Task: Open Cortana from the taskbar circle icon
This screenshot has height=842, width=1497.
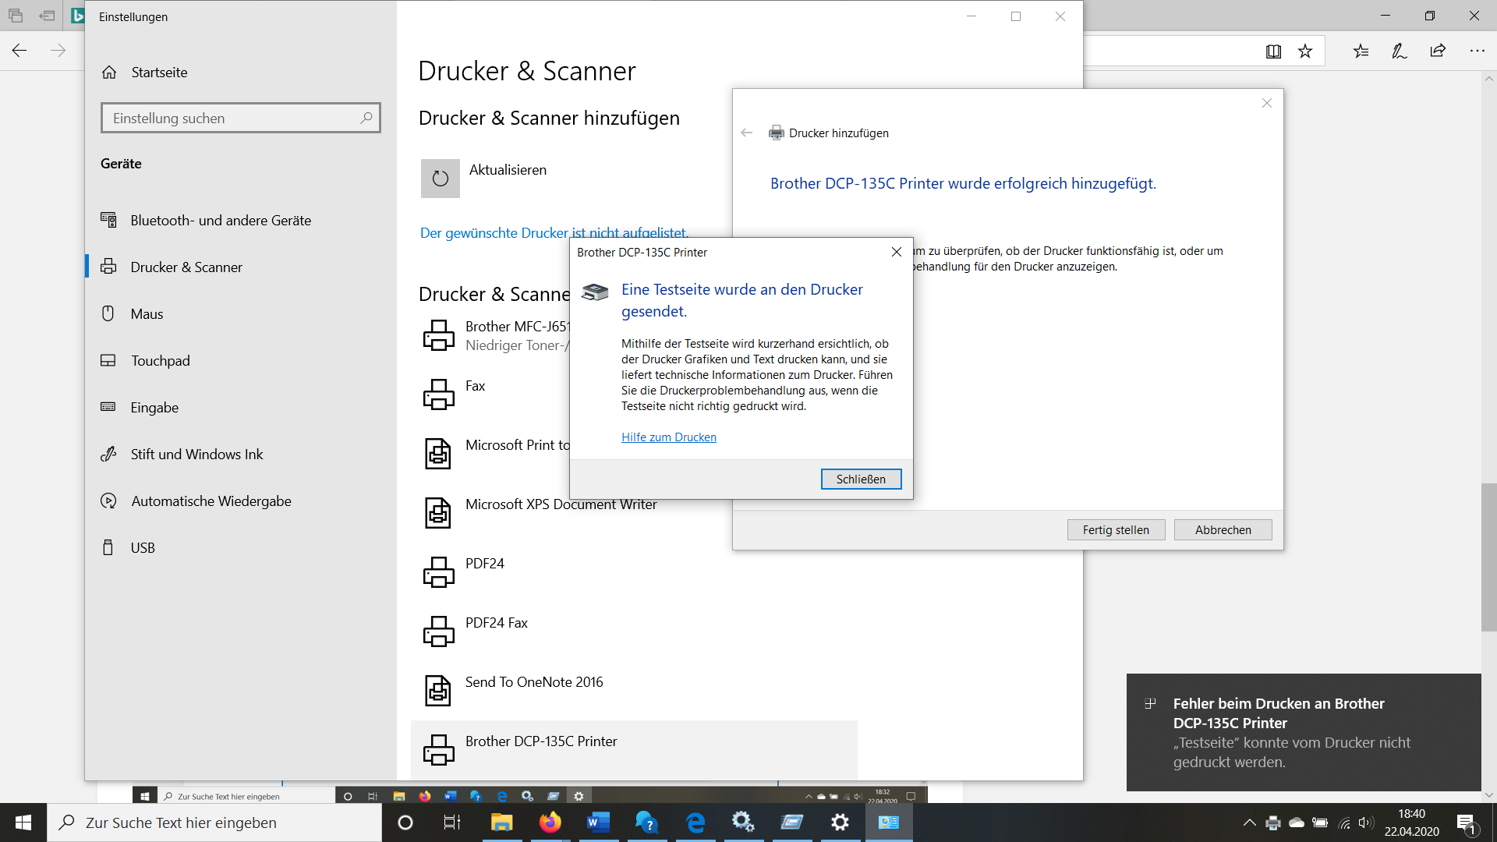Action: click(x=405, y=823)
